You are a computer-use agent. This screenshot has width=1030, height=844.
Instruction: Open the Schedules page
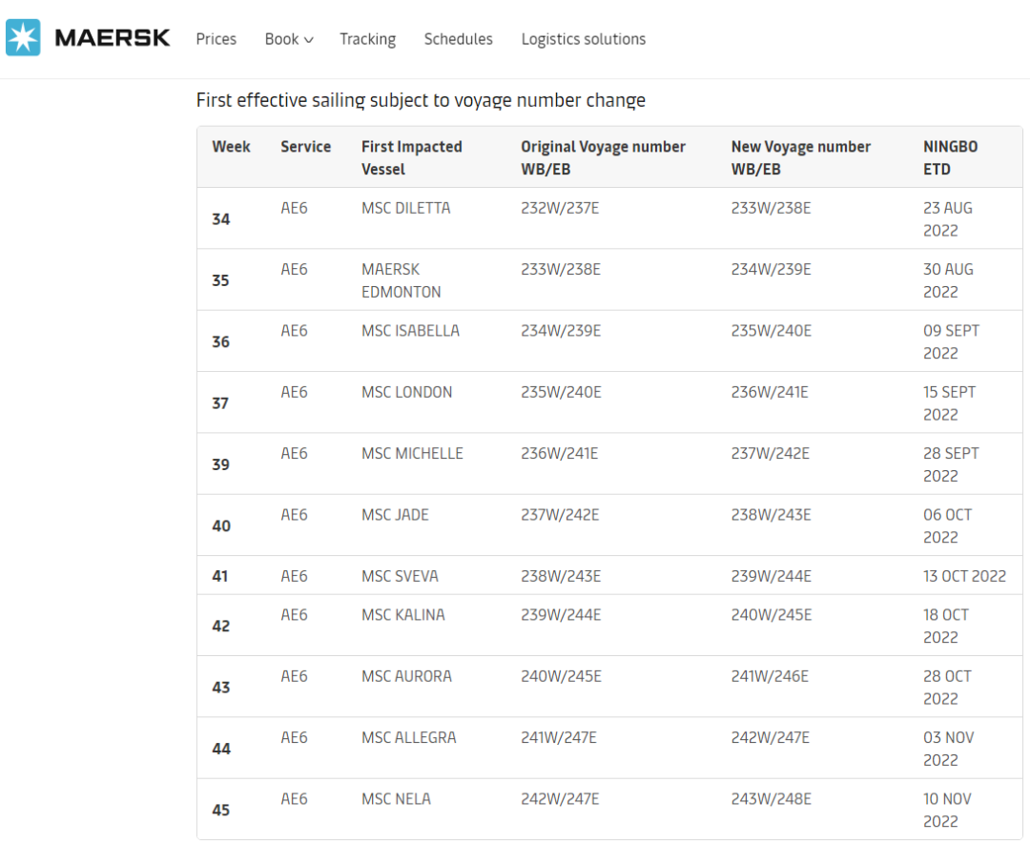[x=458, y=39]
